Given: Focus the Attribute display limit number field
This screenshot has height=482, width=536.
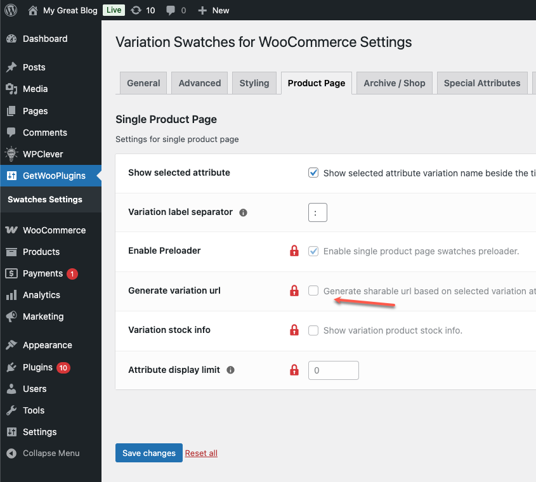Looking at the screenshot, I should (x=334, y=370).
